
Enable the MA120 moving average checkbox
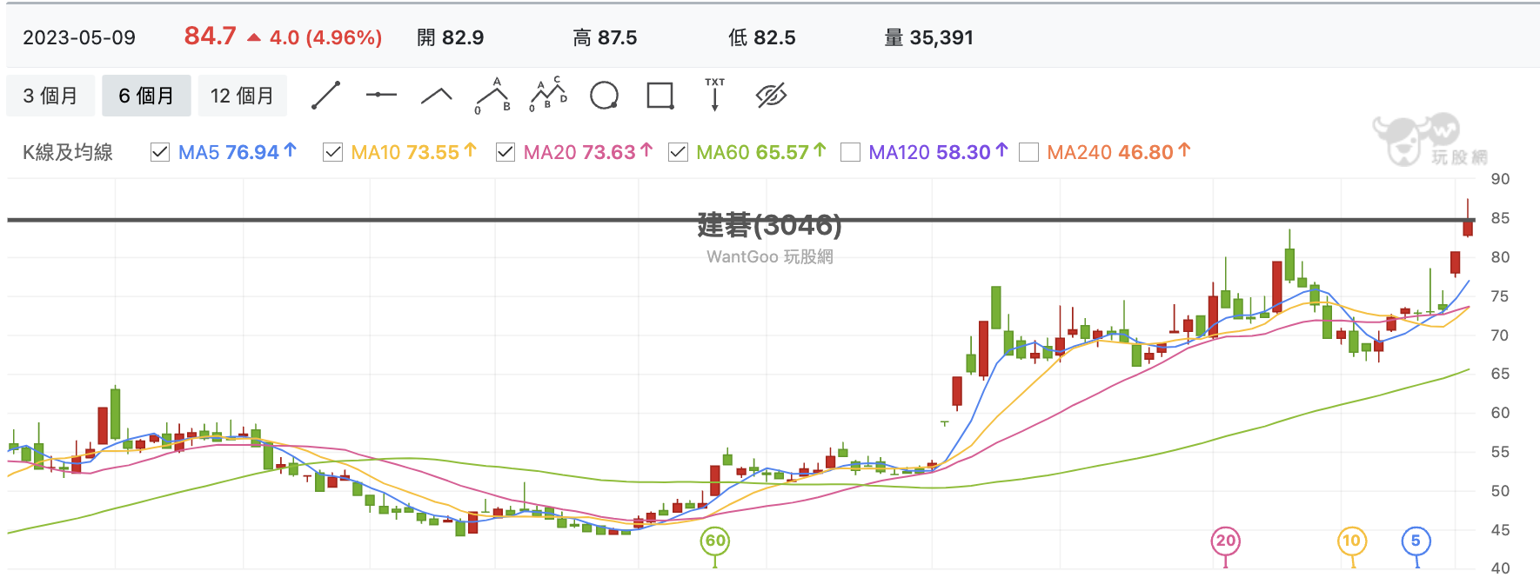coord(850,152)
